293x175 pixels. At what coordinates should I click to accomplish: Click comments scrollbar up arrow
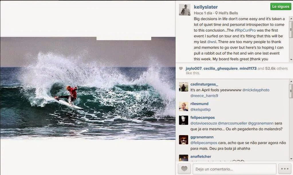click(291, 81)
